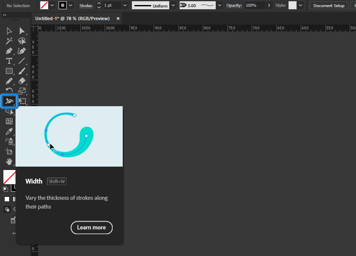Select the Magic Wand tool
Screen dimensions: 356x256
[9, 41]
